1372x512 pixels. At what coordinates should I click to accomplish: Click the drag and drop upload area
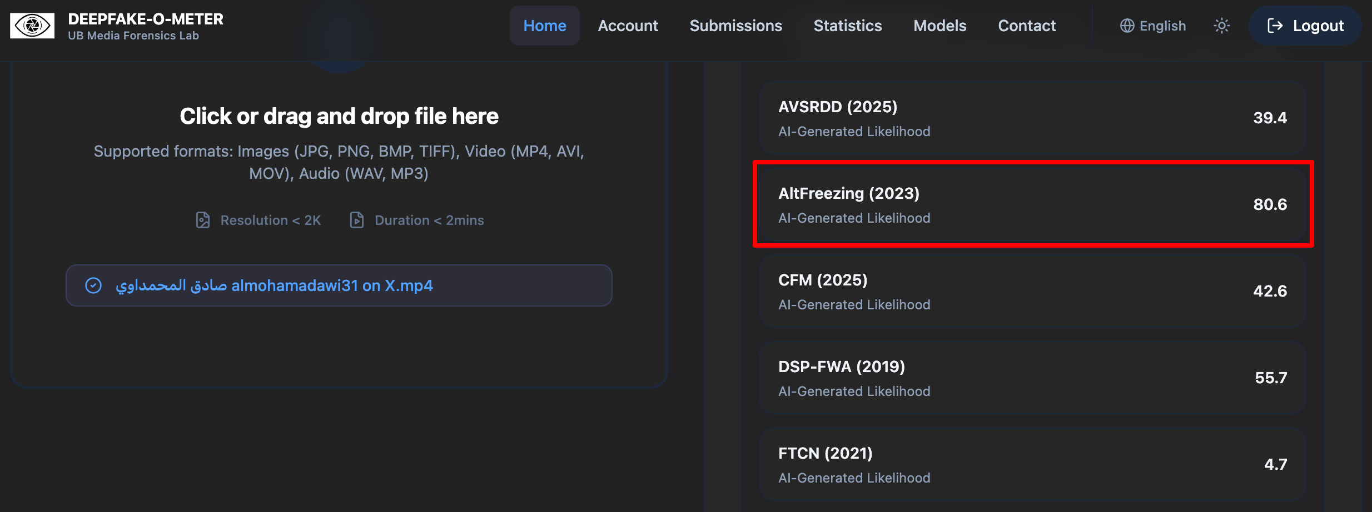click(339, 222)
